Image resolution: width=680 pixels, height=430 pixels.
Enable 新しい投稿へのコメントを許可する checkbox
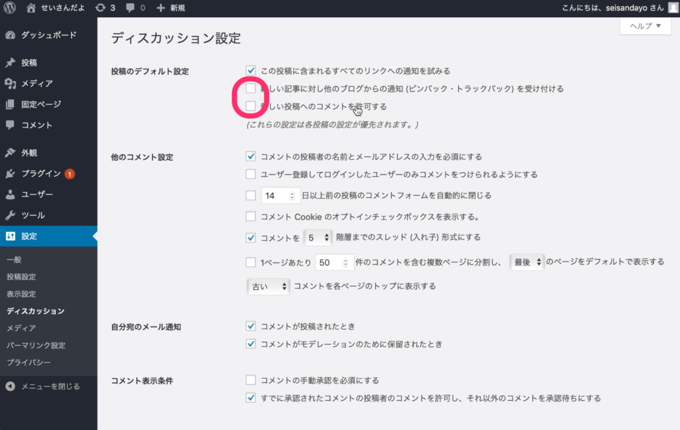[250, 106]
